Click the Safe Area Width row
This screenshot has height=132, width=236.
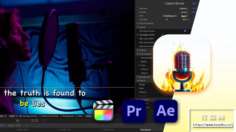tap(146, 39)
